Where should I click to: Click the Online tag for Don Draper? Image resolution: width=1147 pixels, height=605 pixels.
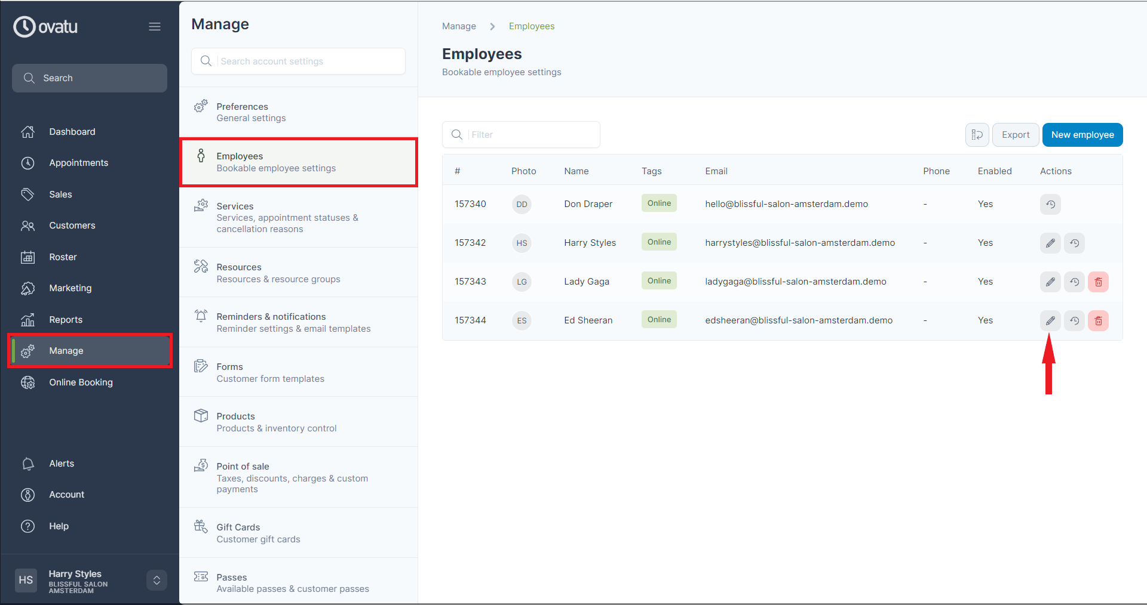coord(659,203)
